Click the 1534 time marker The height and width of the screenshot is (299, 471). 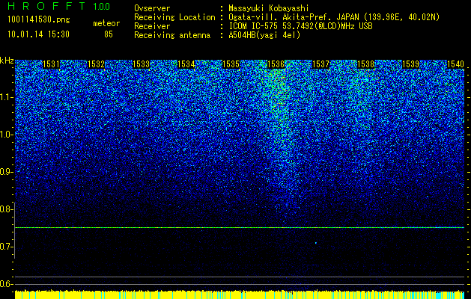186,64
